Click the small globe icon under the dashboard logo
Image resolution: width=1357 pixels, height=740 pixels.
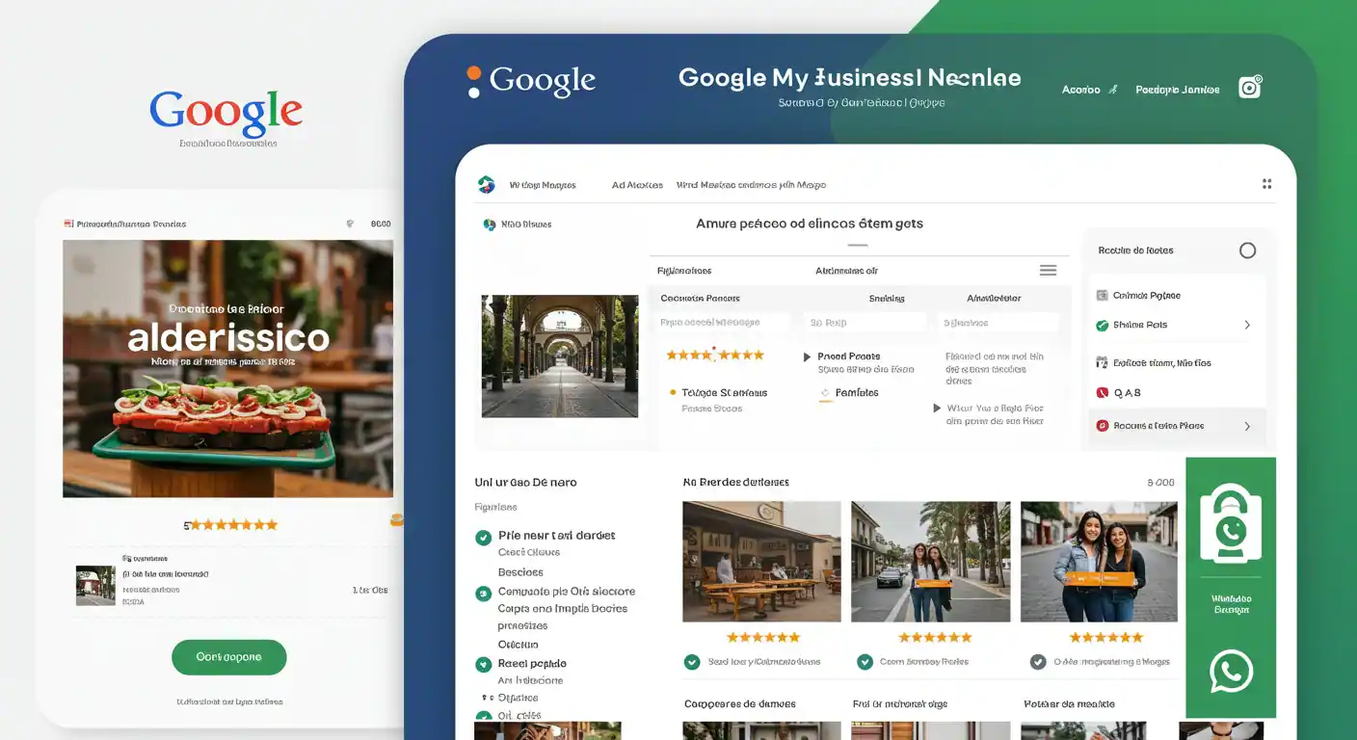point(490,225)
